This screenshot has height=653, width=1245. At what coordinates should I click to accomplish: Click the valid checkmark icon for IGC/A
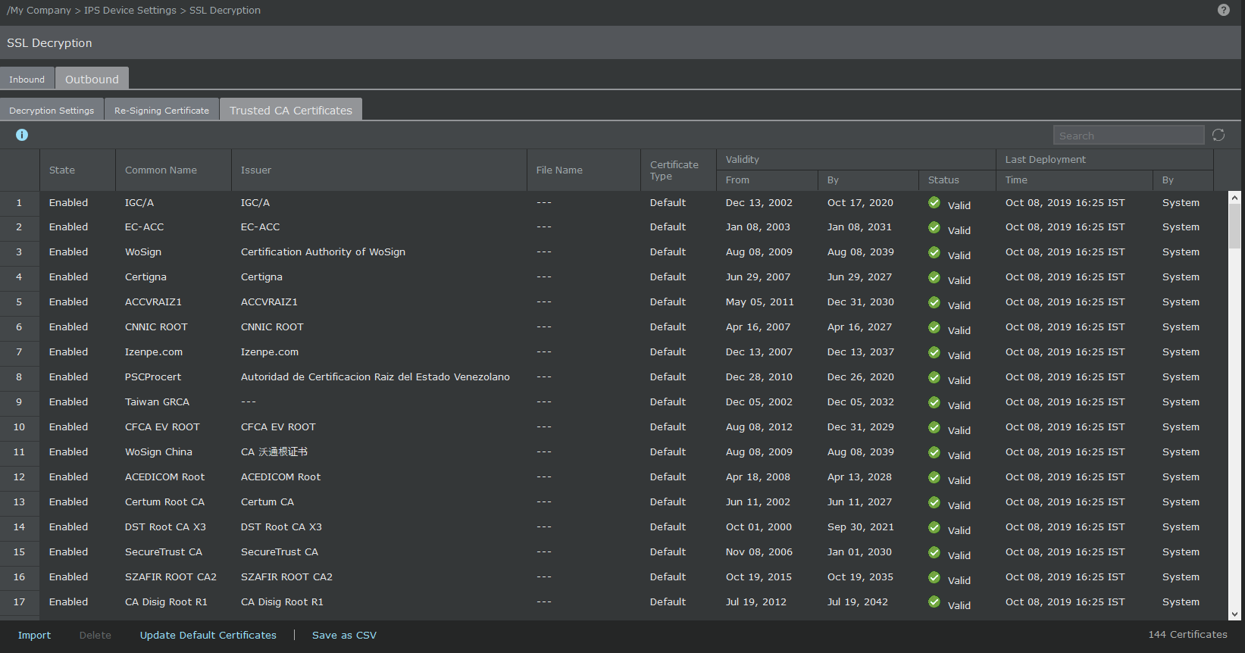point(934,202)
